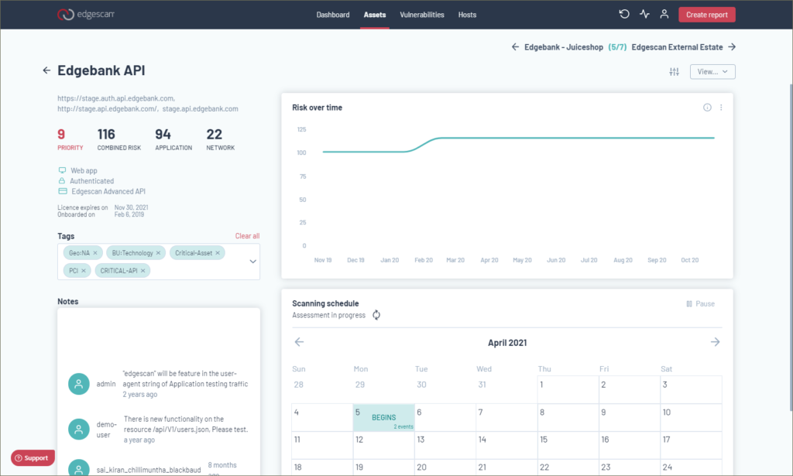
Task: Click the Web app monitor icon
Action: (x=62, y=170)
